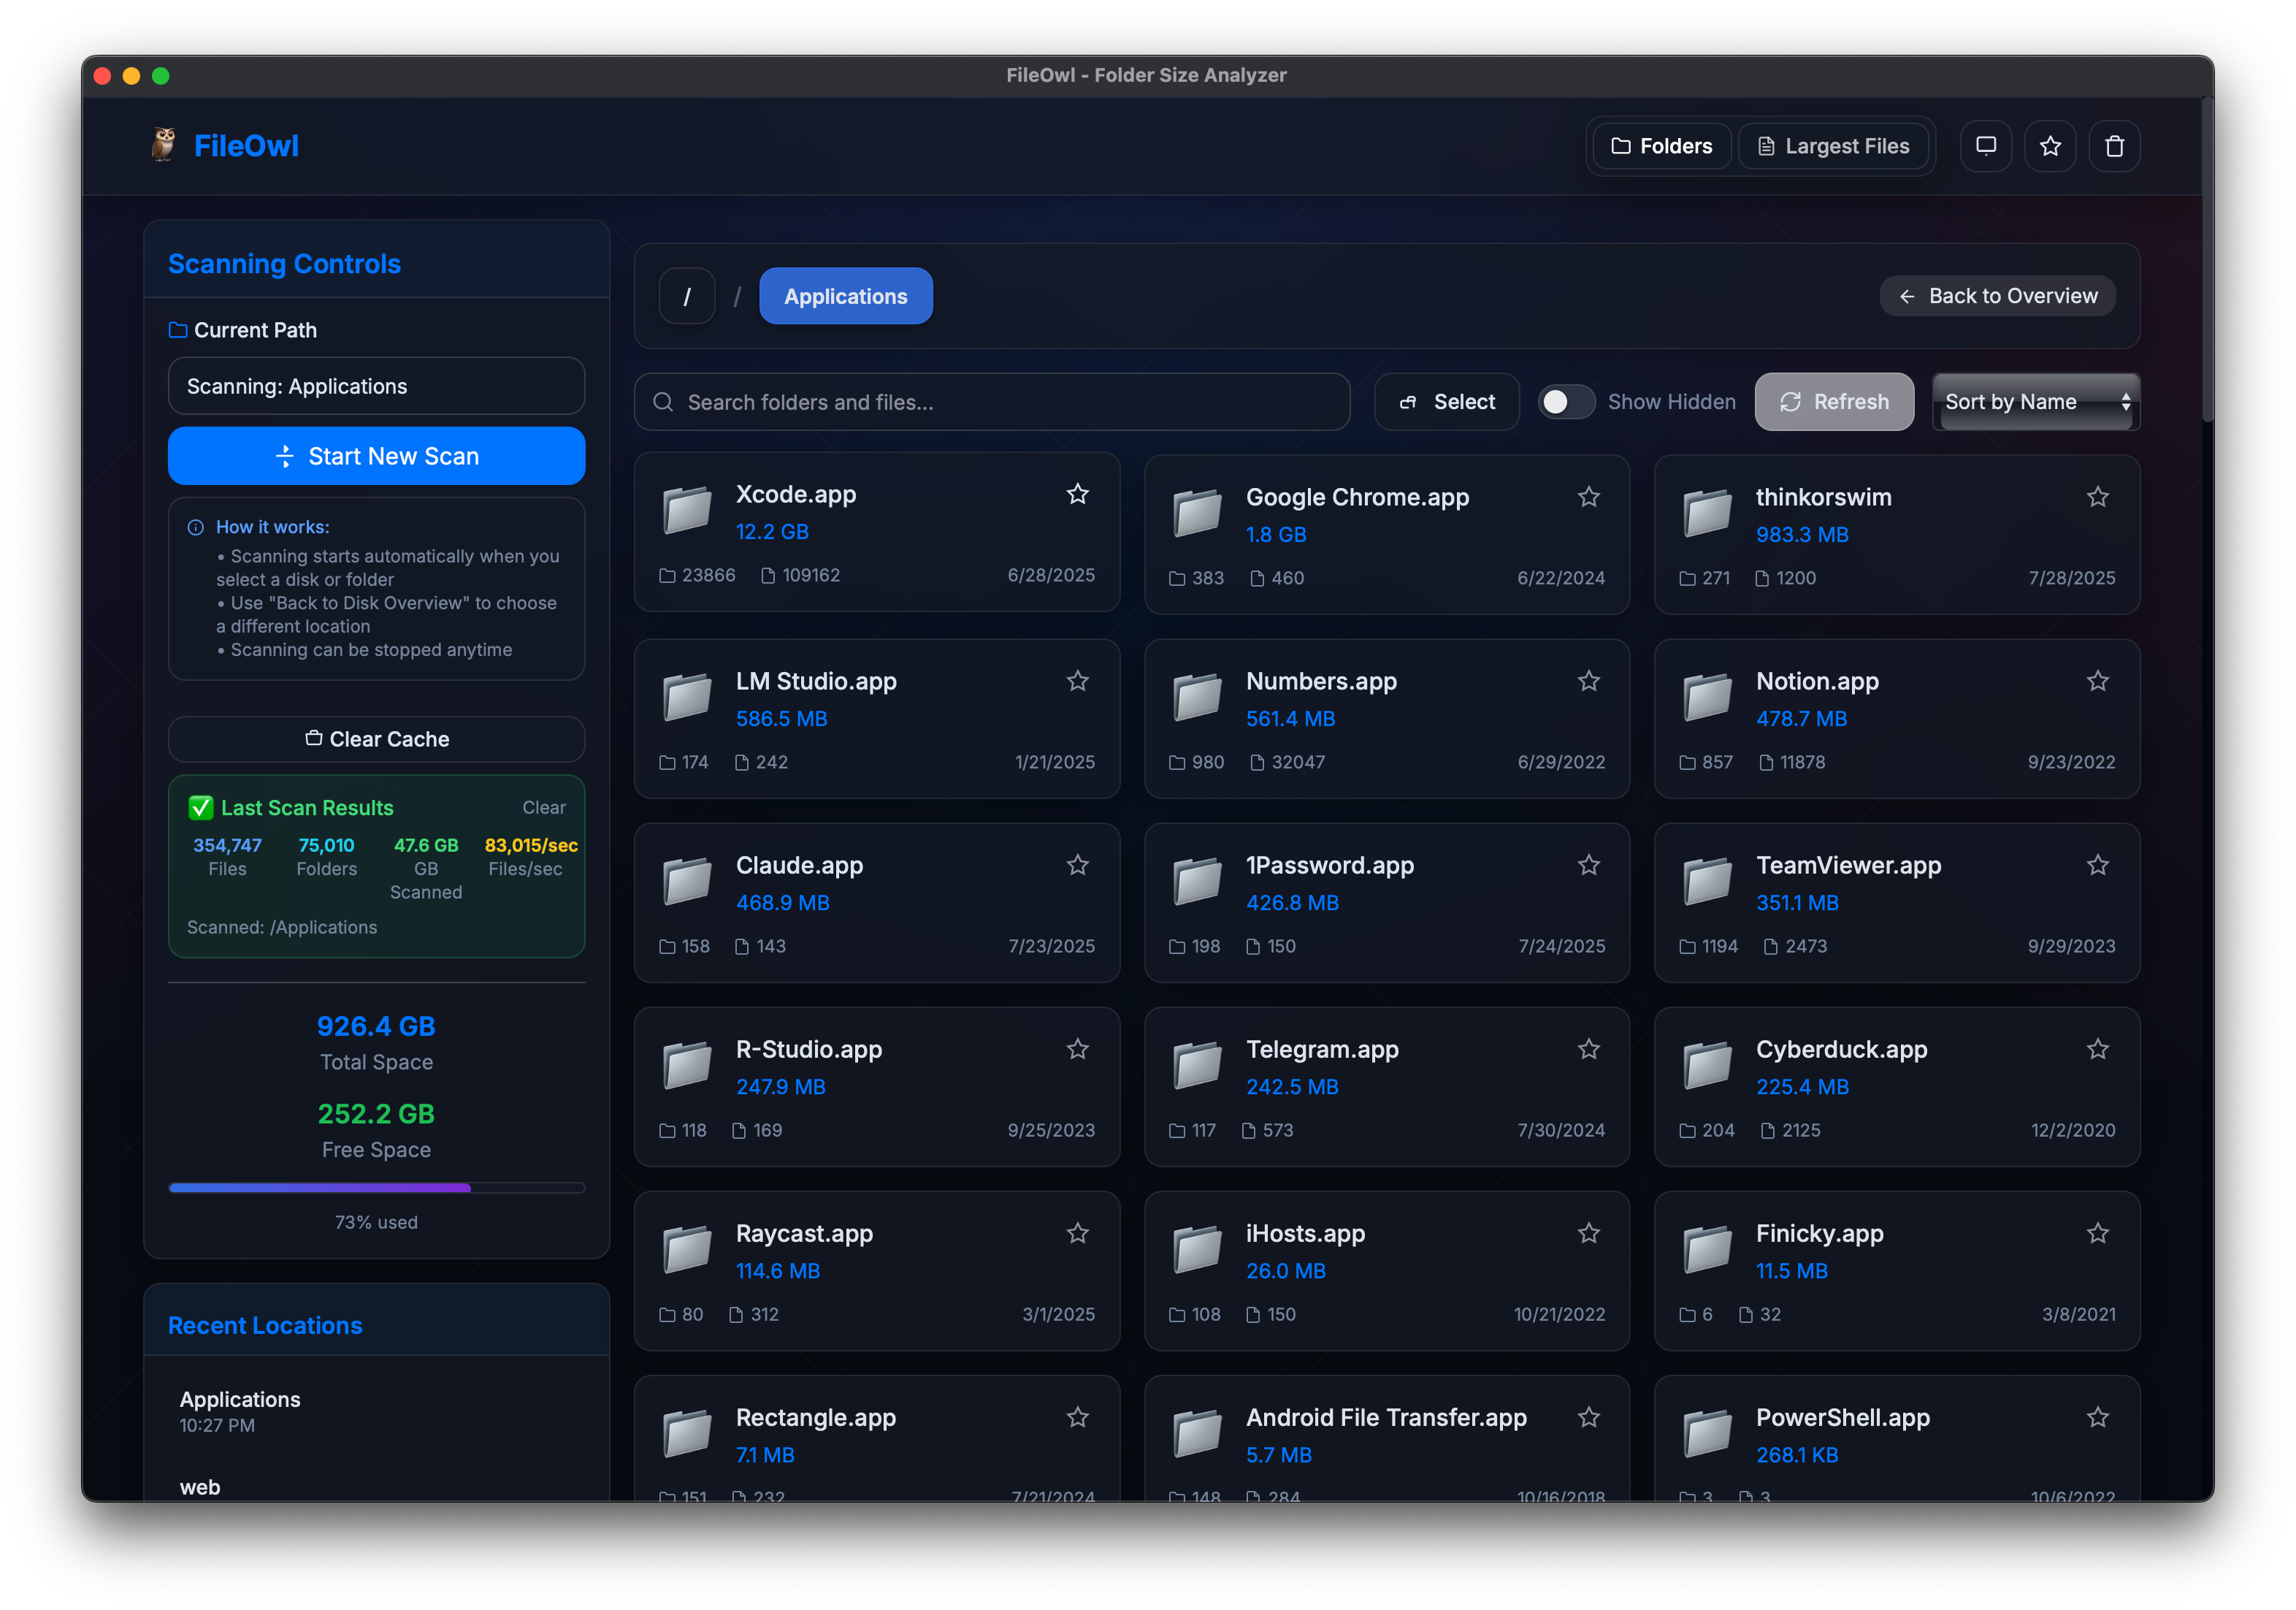
Task: Clear the scan cache
Action: click(376, 738)
